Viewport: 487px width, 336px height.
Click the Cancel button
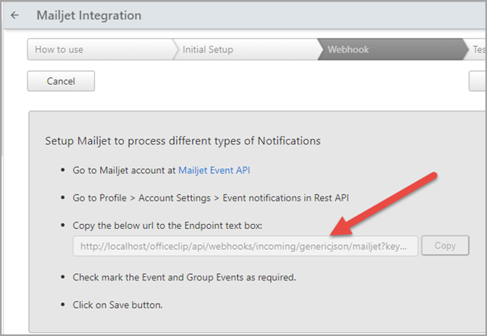[61, 81]
